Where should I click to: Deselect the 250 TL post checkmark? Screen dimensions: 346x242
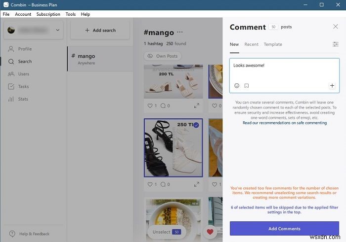coord(196,125)
